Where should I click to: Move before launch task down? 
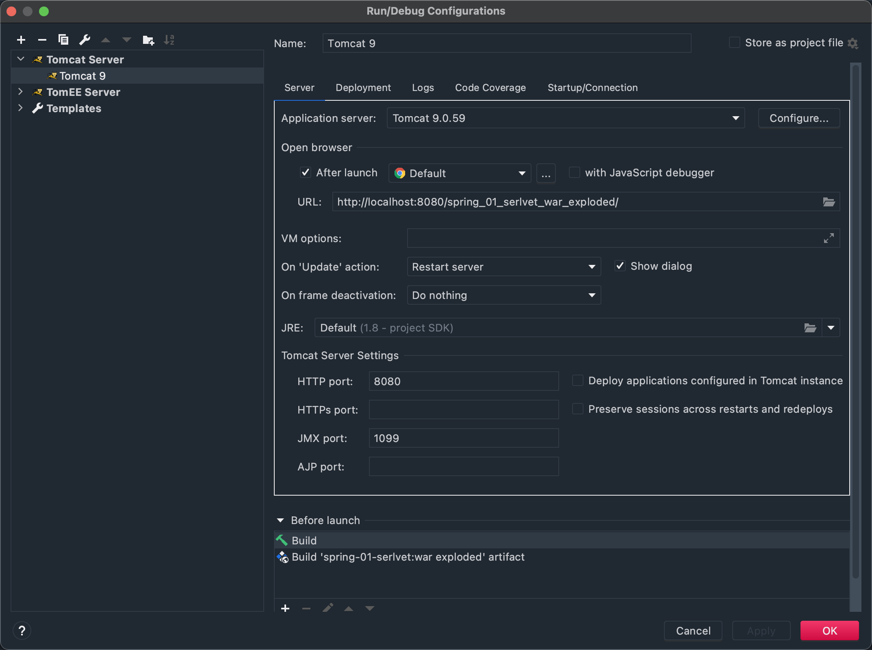tap(370, 608)
